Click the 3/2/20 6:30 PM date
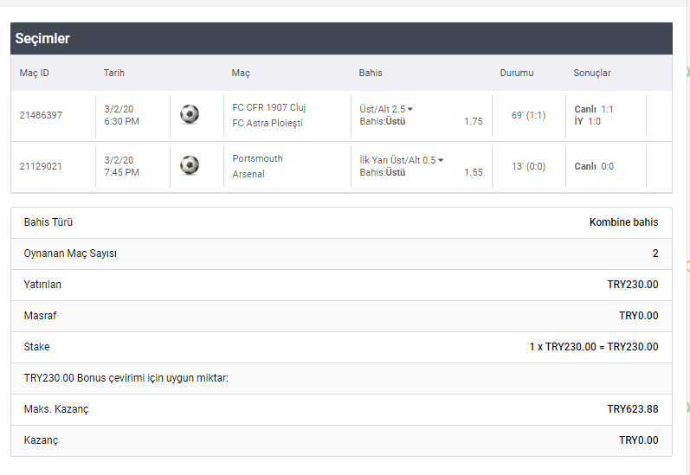 tap(121, 115)
